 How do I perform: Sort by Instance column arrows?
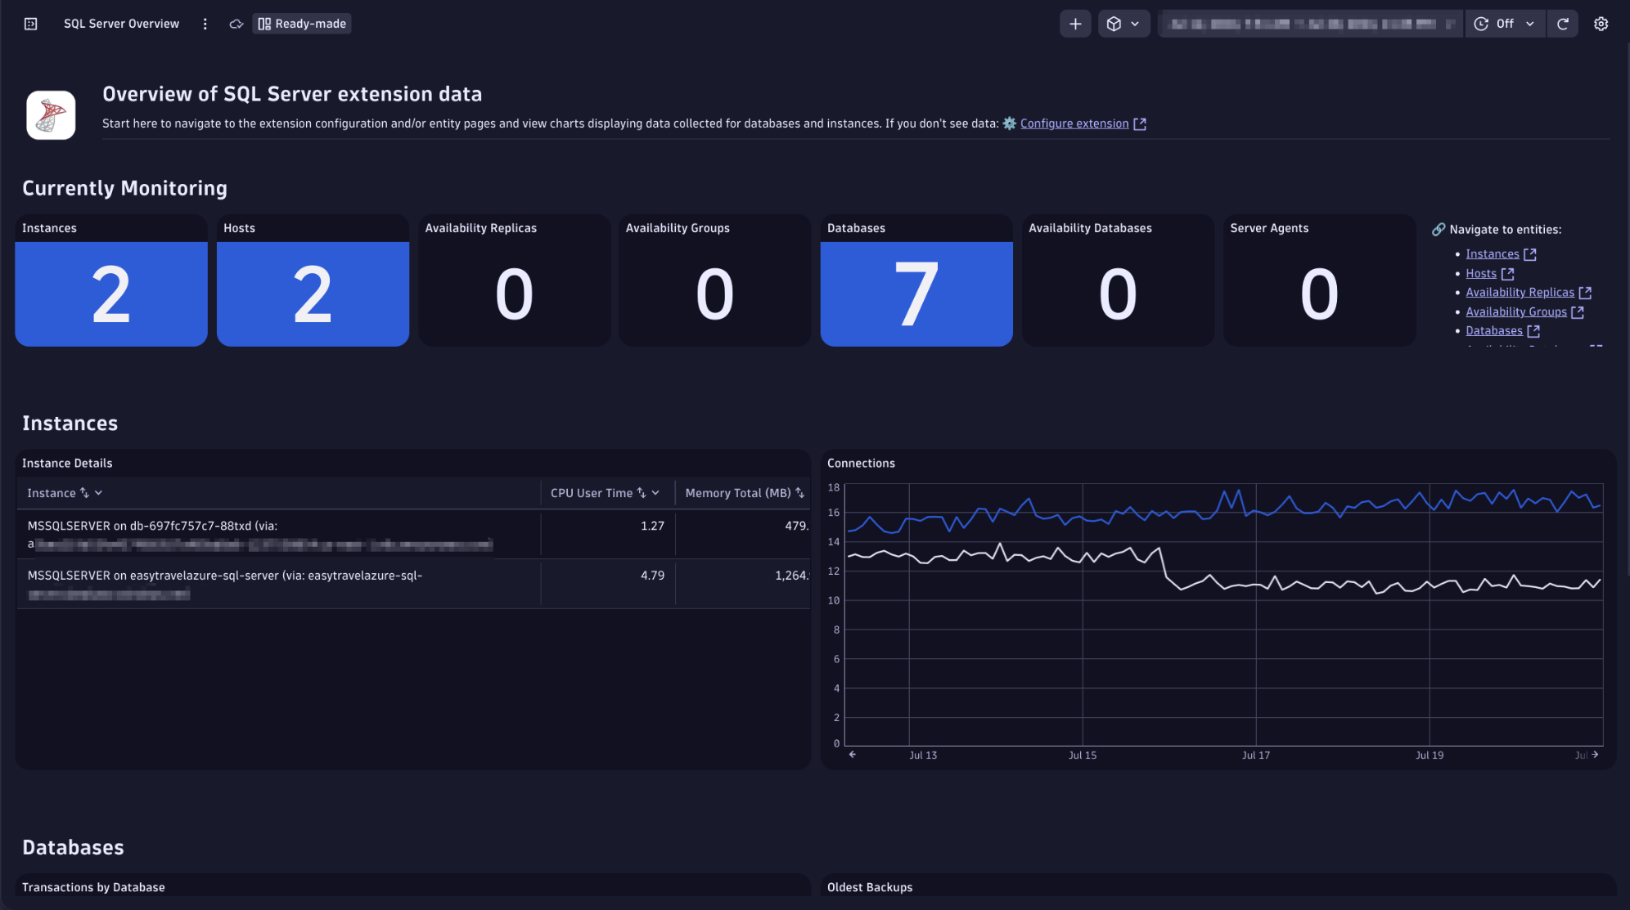pos(84,493)
